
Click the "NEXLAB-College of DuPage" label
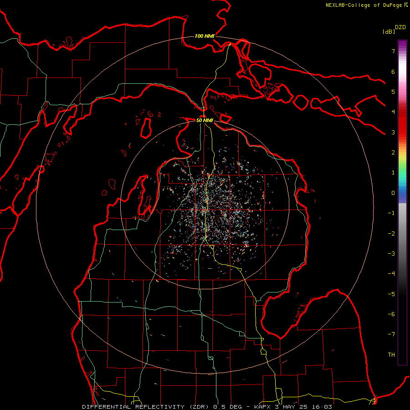click(364, 5)
